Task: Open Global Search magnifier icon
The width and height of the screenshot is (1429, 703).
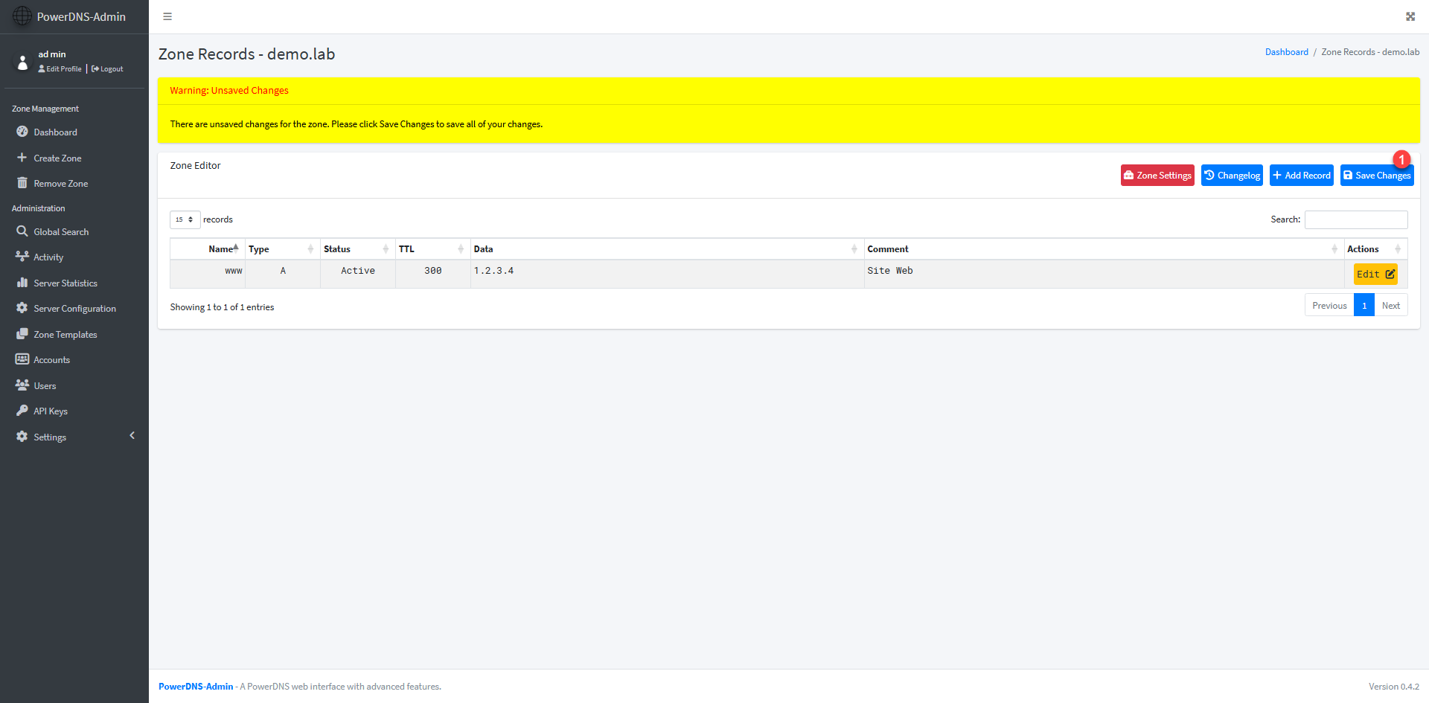Action: [22, 231]
